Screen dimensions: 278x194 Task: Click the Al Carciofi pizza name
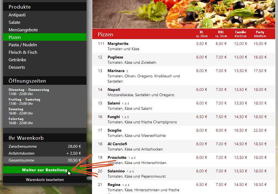pos(117,144)
